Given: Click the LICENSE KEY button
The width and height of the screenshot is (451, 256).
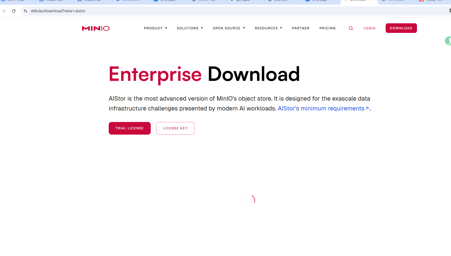Looking at the screenshot, I should pos(175,128).
